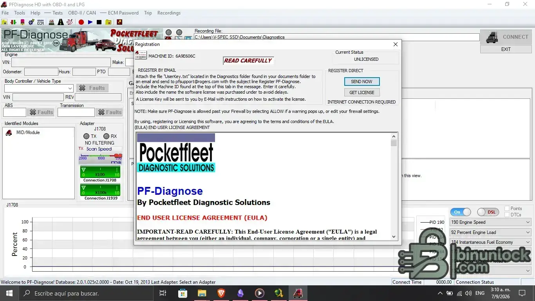Click the EULA scrollbar down arrow

(394, 236)
